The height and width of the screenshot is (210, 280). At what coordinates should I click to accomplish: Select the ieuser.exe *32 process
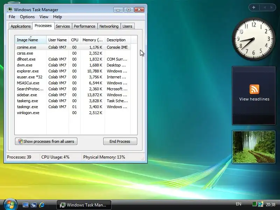(73, 77)
